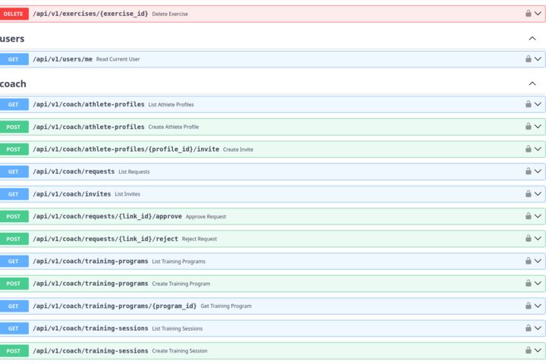546x364 pixels.
Task: Click POST badge for Approve Request
Action: [14, 216]
